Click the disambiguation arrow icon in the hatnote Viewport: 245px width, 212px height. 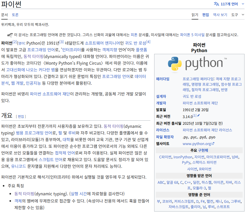click(x=10, y=35)
